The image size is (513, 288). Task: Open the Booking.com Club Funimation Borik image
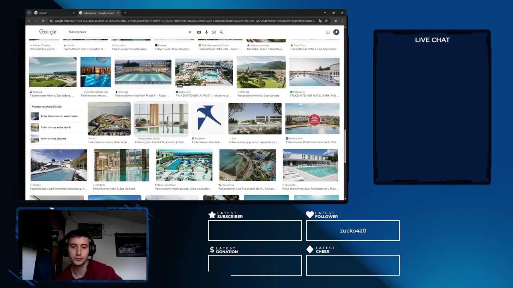tap(312, 118)
